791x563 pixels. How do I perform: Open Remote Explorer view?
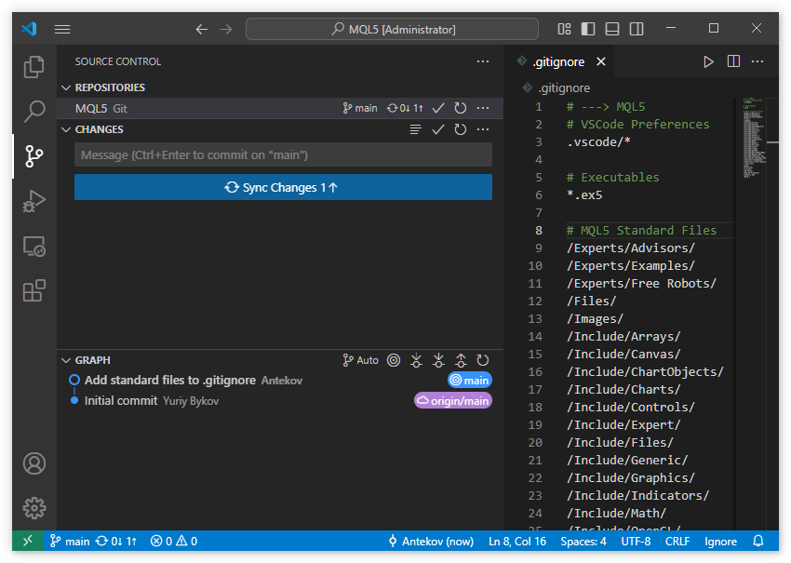34,247
